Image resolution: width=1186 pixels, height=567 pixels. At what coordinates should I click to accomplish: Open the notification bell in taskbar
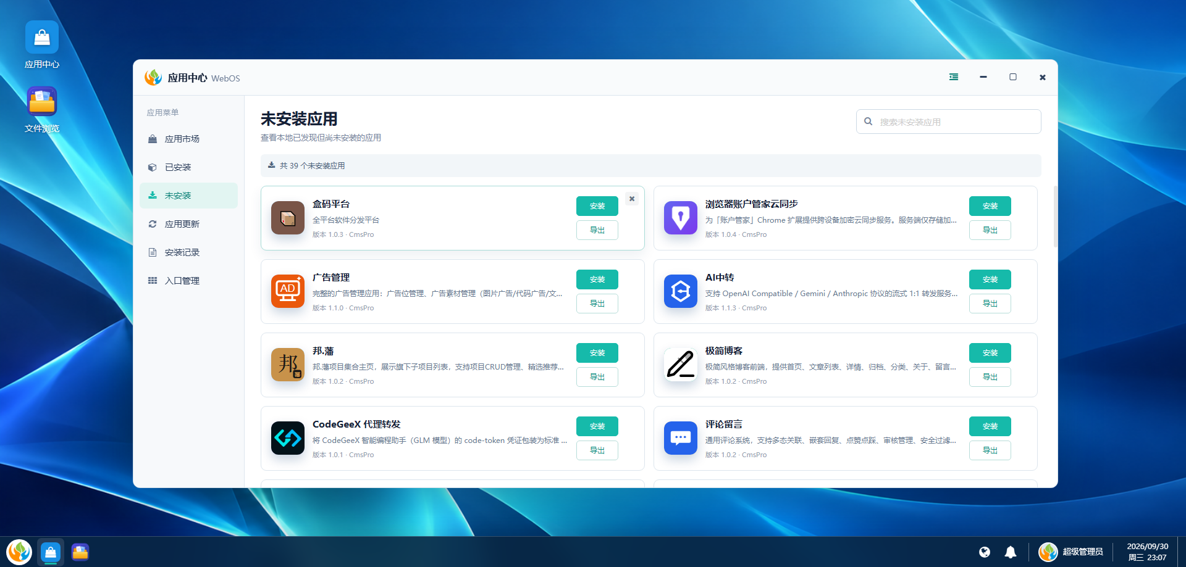1011,552
